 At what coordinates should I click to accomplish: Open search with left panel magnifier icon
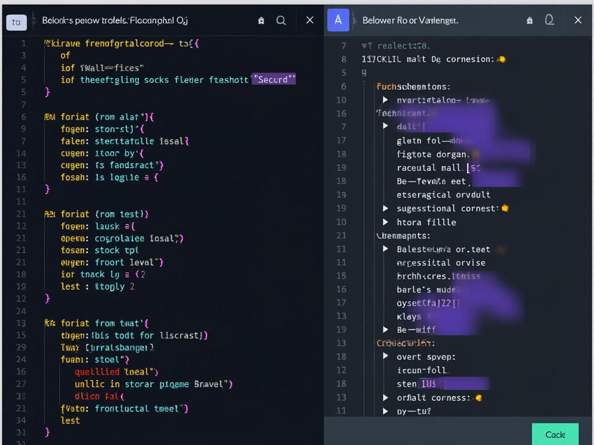[281, 20]
